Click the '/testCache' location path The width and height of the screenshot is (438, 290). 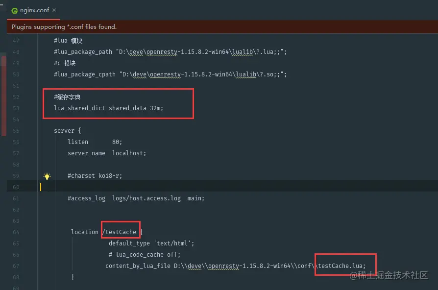[x=119, y=232]
